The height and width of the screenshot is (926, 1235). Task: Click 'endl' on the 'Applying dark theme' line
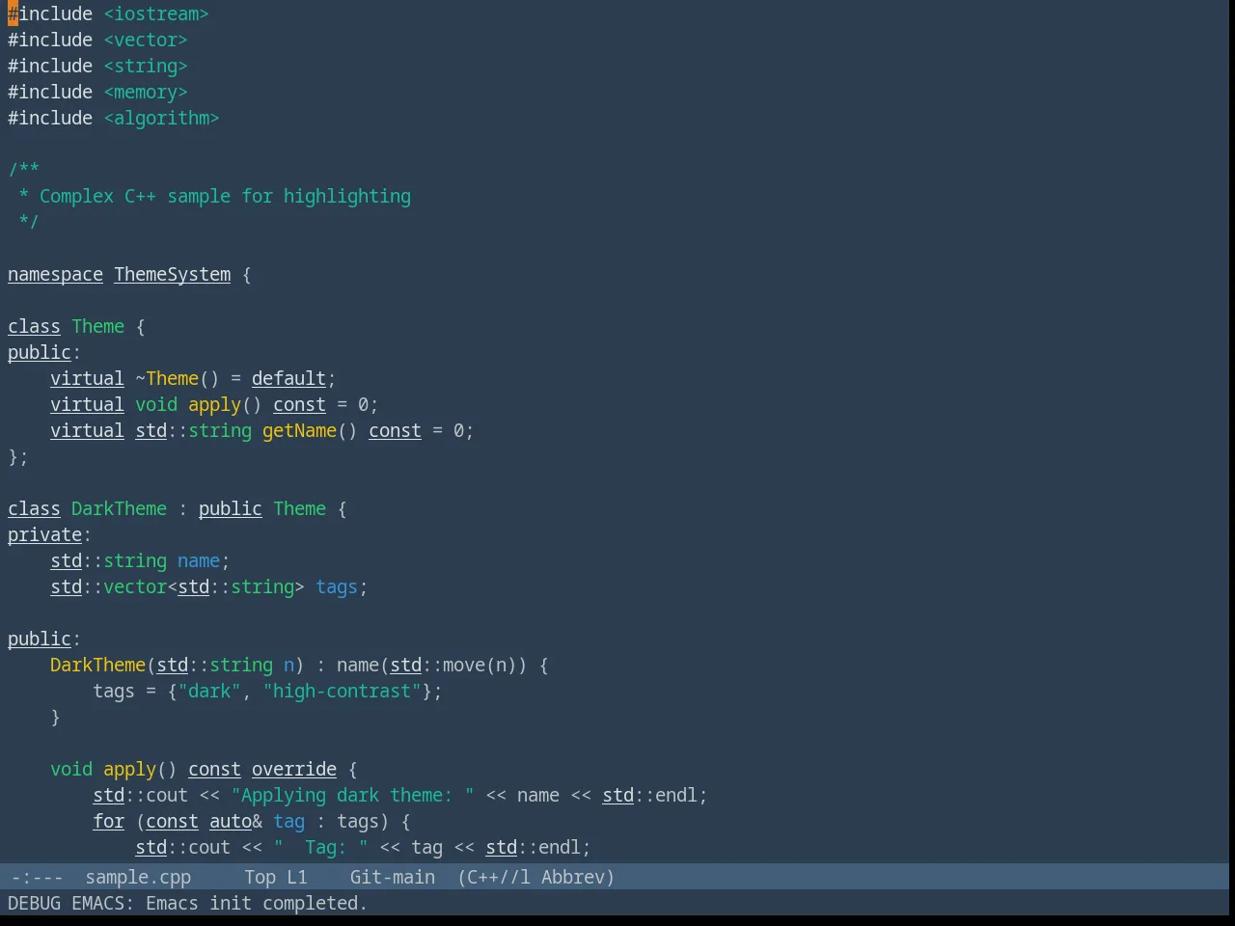(676, 795)
